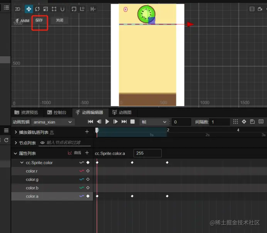Click the stop animation button
267x233 pixels.
(132, 122)
